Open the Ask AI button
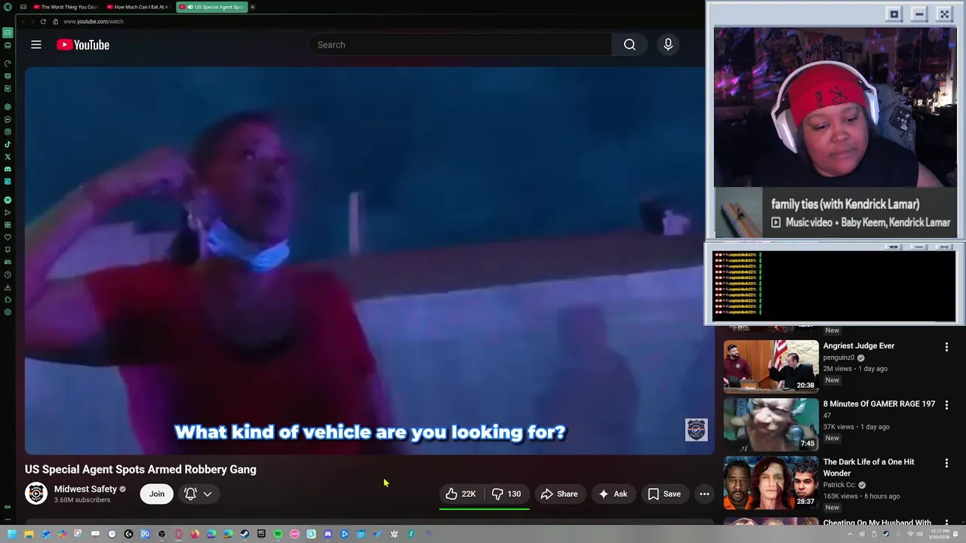The width and height of the screenshot is (966, 543). (x=613, y=494)
